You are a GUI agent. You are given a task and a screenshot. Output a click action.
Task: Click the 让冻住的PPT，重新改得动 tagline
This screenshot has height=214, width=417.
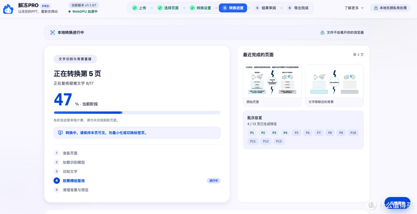(x=38, y=12)
